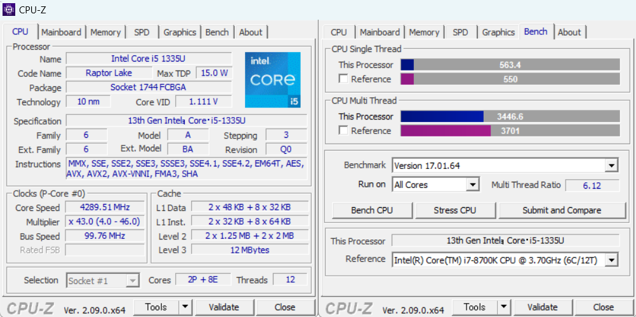Viewport: 636px width, 317px height.
Task: Open Bench tab in left window
Action: point(217,32)
